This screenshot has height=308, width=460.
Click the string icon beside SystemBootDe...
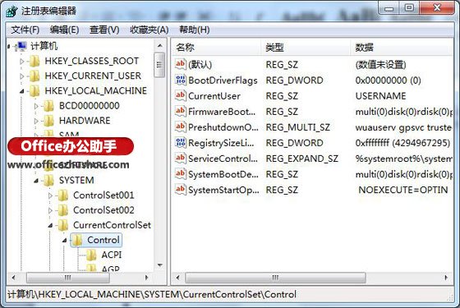click(x=180, y=174)
